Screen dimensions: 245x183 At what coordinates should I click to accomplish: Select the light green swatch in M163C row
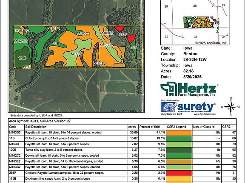click(179, 144)
